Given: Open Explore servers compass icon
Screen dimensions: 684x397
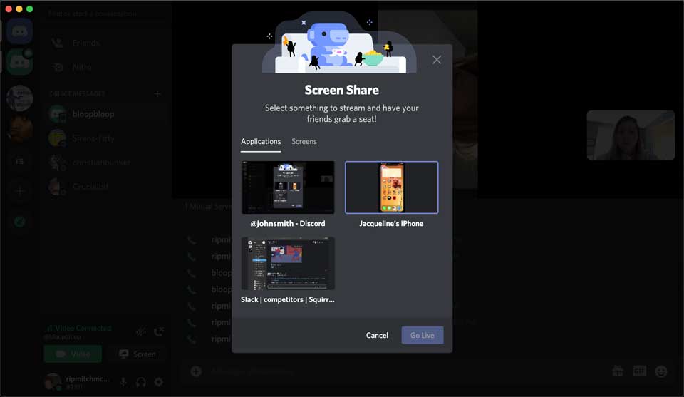Looking at the screenshot, I should coord(20,222).
